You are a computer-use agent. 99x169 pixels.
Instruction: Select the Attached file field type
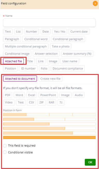coord(13,61)
